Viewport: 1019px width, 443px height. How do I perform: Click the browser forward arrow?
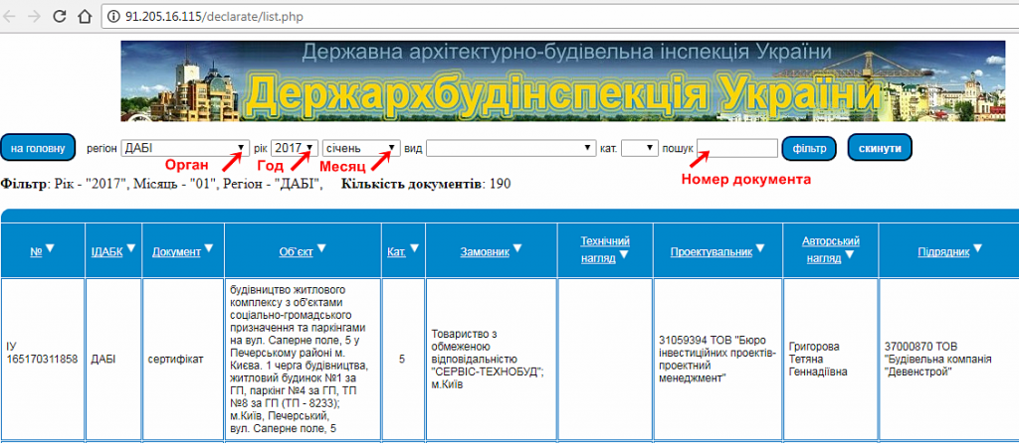click(36, 17)
